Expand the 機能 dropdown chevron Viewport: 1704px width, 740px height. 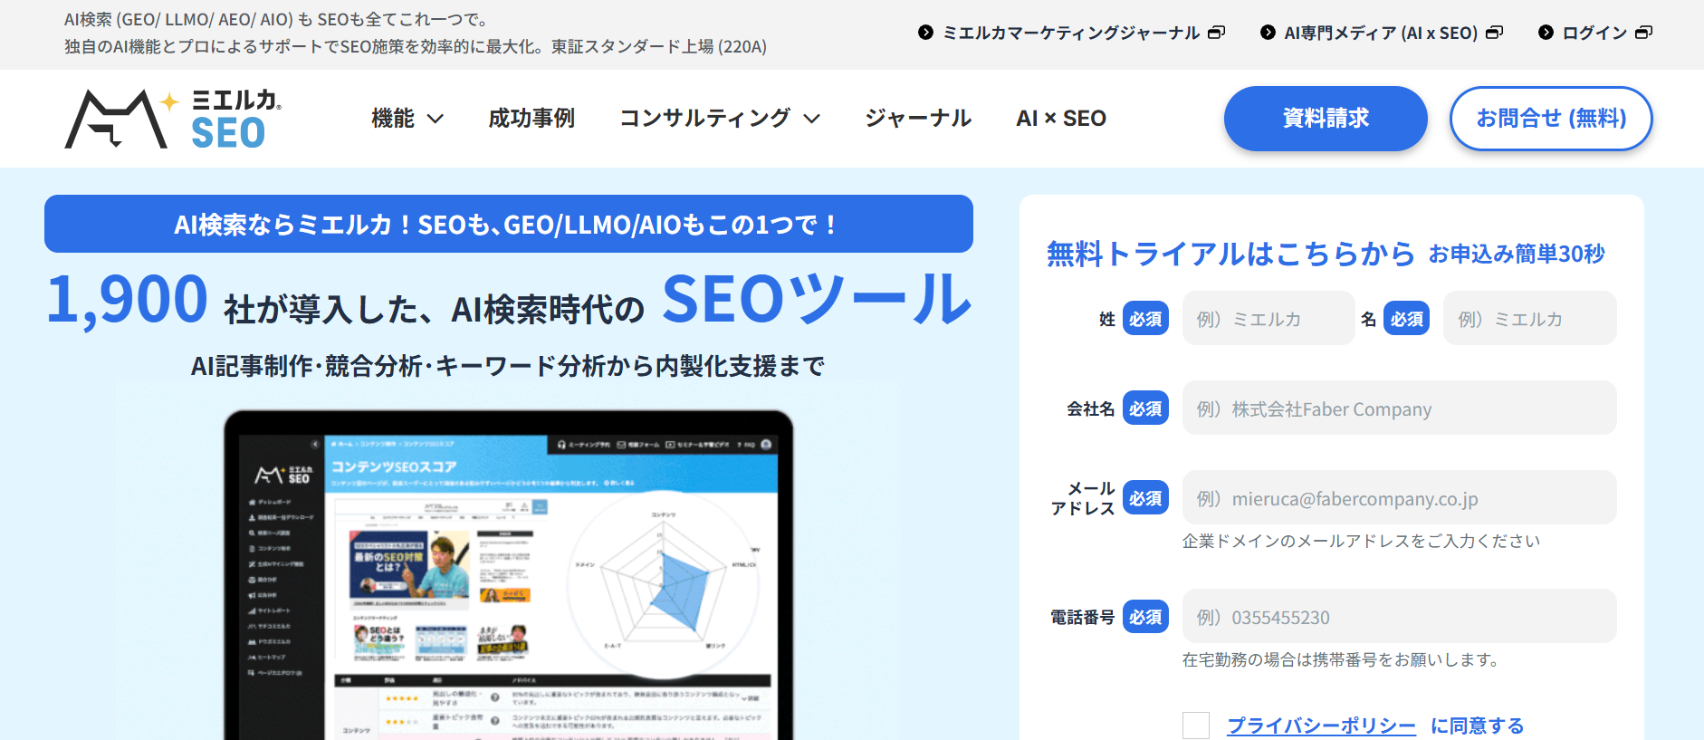pos(436,119)
